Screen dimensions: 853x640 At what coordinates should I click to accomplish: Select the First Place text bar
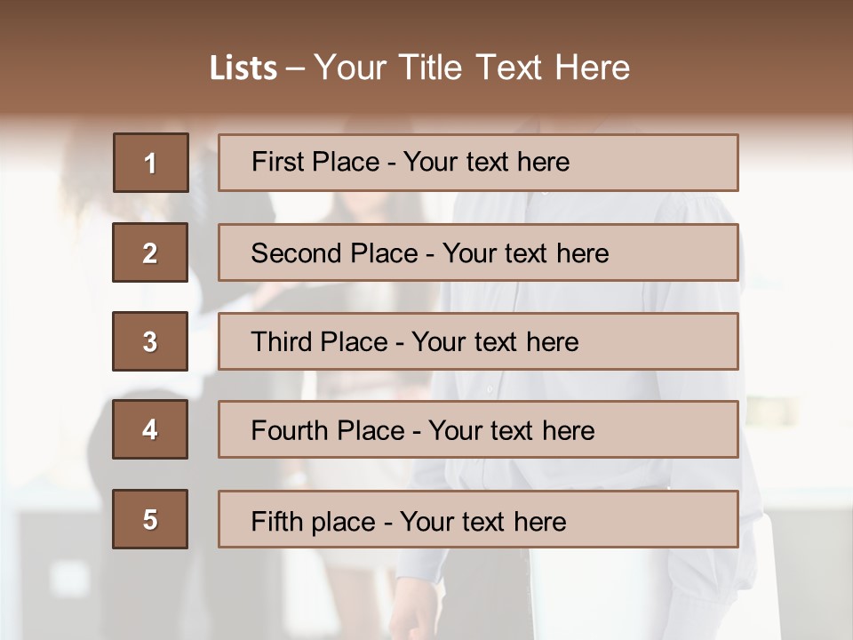click(x=478, y=163)
